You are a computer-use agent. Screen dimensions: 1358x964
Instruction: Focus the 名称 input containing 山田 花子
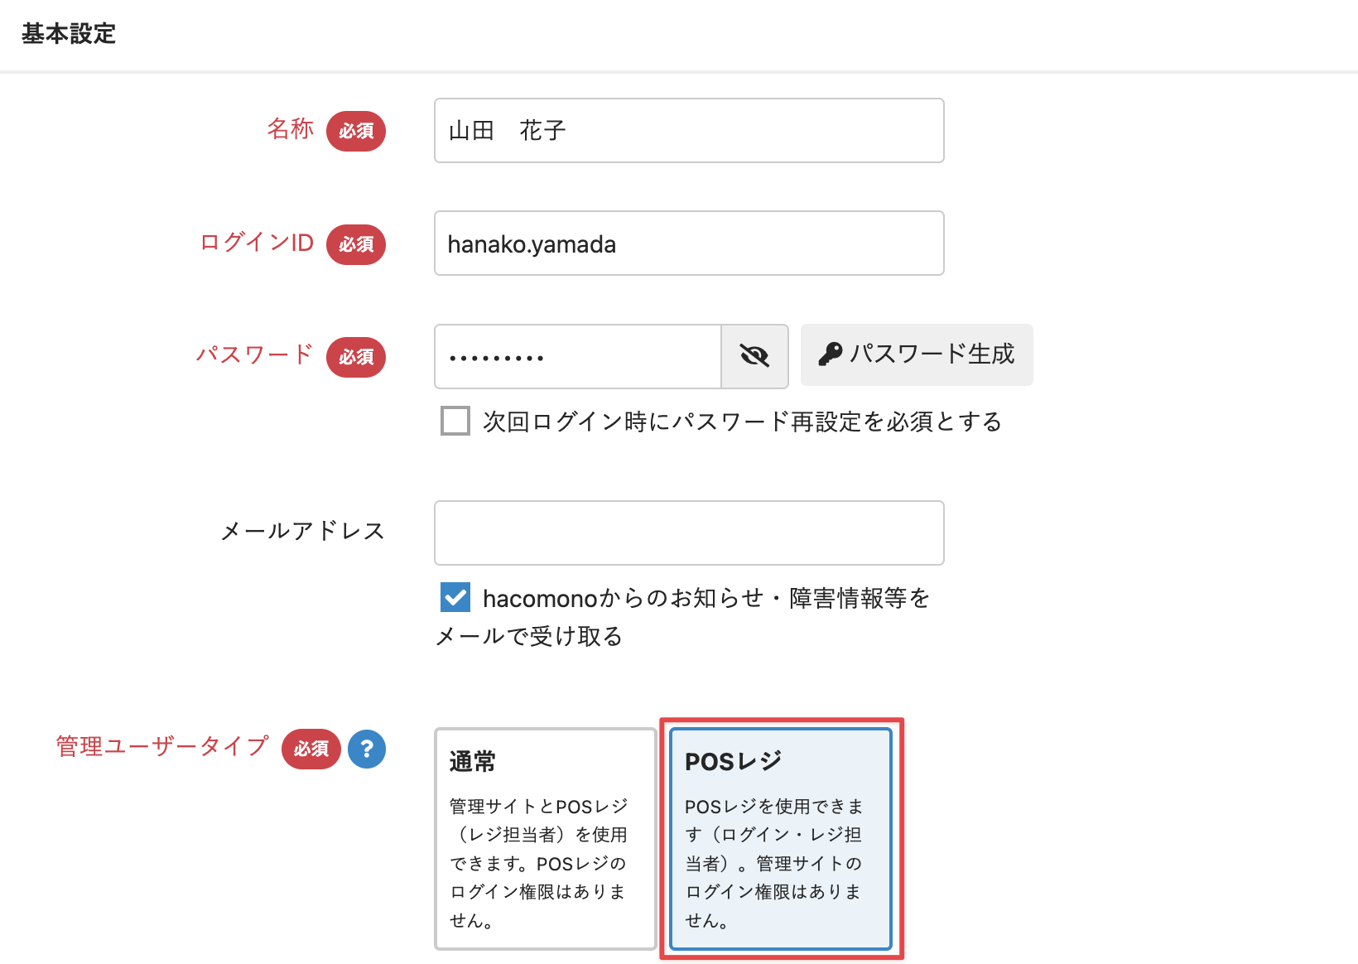pyautogui.click(x=688, y=131)
